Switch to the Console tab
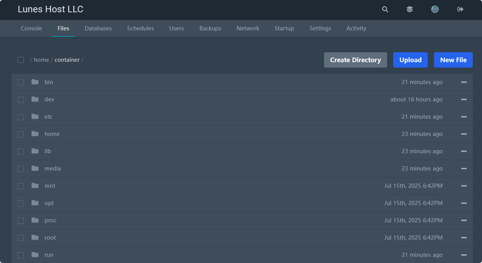The height and width of the screenshot is (263, 482). (x=31, y=28)
